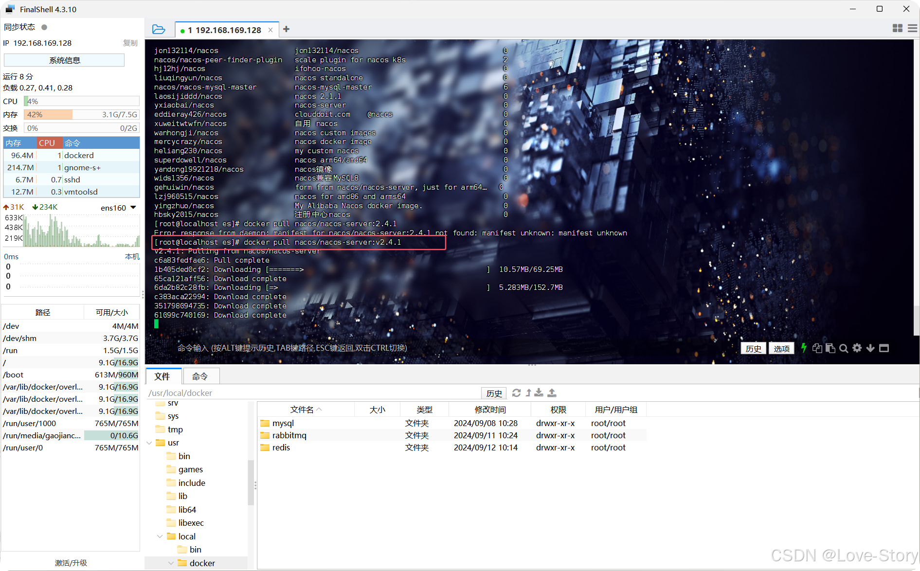Click the 内存 42% usage bar
This screenshot has width=920, height=571.
tap(49, 114)
